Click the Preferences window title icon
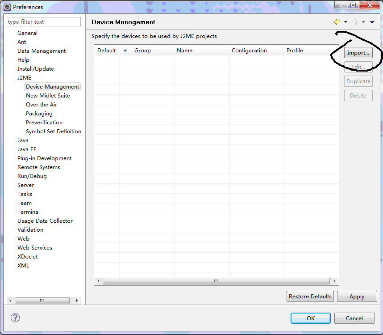This screenshot has height=335, width=383. (x=7, y=7)
